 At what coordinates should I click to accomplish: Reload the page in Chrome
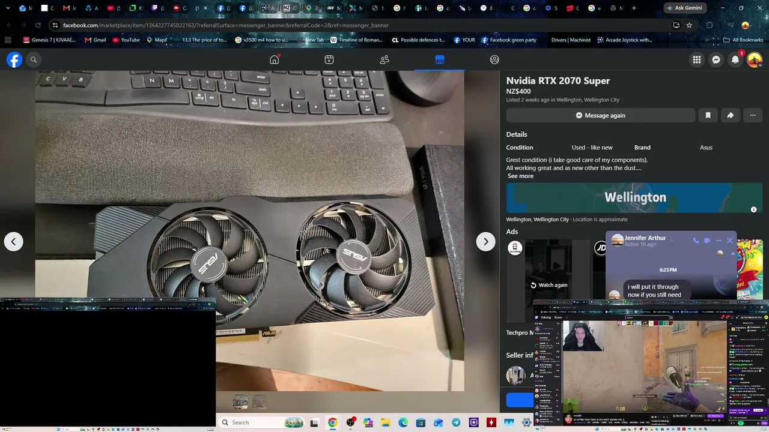pyautogui.click(x=38, y=25)
